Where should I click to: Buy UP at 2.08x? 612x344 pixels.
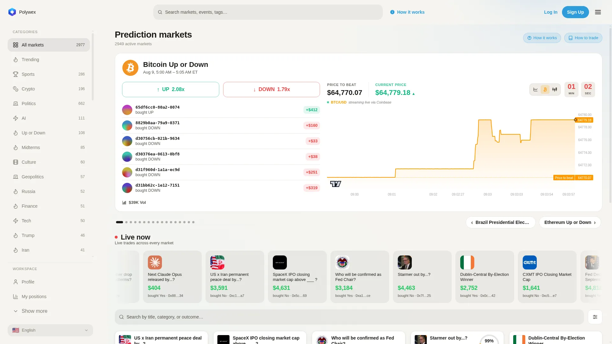pyautogui.click(x=171, y=90)
